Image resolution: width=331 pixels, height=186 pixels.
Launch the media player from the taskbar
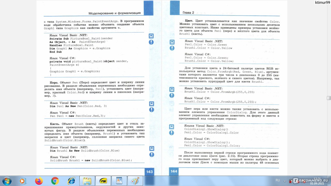pyautogui.click(x=23, y=181)
